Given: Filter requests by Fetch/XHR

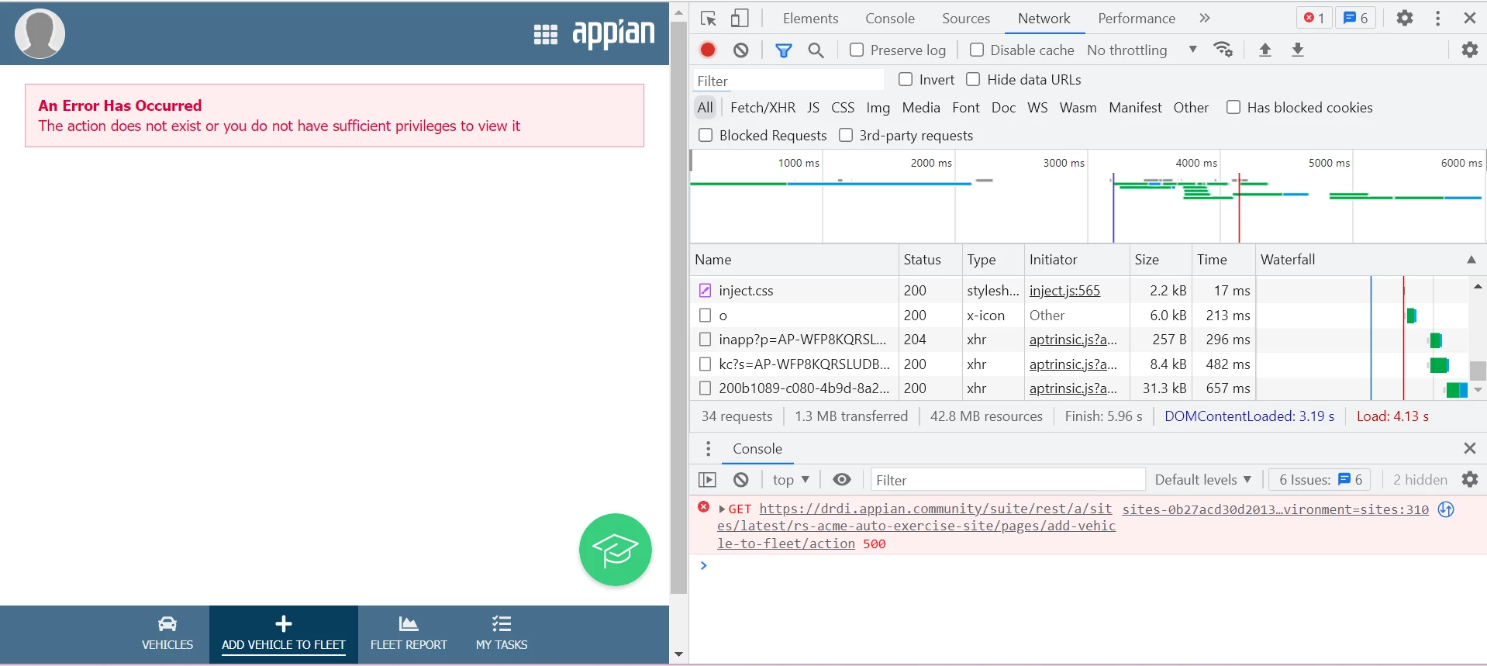Looking at the screenshot, I should 763,108.
